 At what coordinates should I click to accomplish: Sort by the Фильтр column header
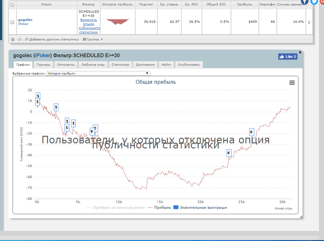pos(88,4)
